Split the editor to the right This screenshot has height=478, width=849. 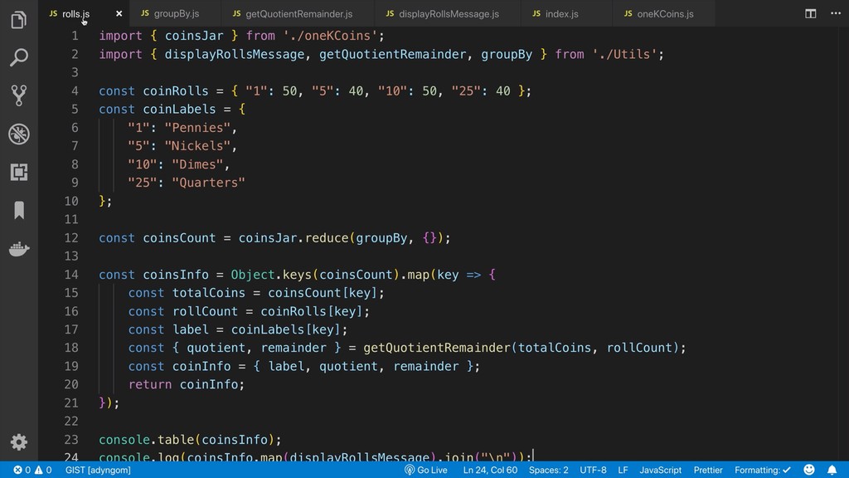810,13
